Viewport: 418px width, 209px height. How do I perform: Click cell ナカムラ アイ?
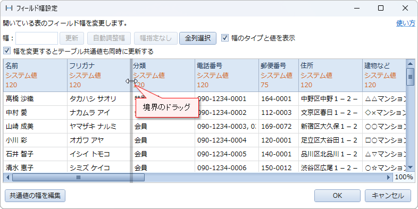click(98, 113)
